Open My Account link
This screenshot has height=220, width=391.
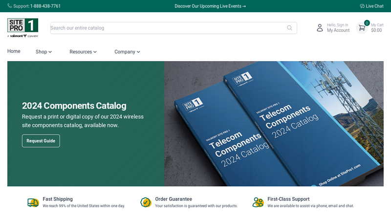pyautogui.click(x=338, y=30)
